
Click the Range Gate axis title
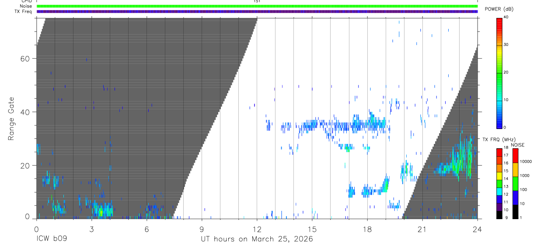click(x=11, y=119)
